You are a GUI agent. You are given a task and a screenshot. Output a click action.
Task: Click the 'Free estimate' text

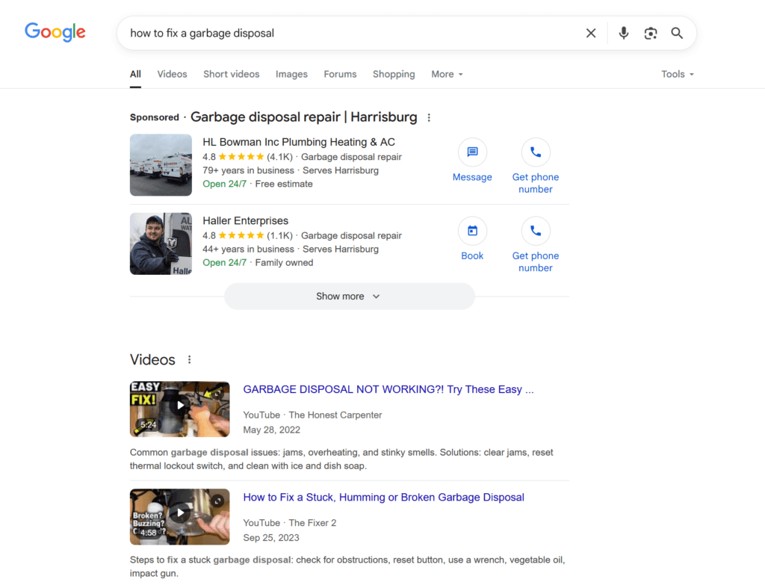284,184
